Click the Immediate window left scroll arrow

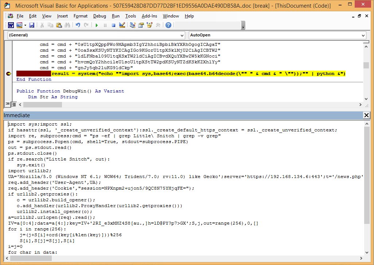click(x=7, y=258)
